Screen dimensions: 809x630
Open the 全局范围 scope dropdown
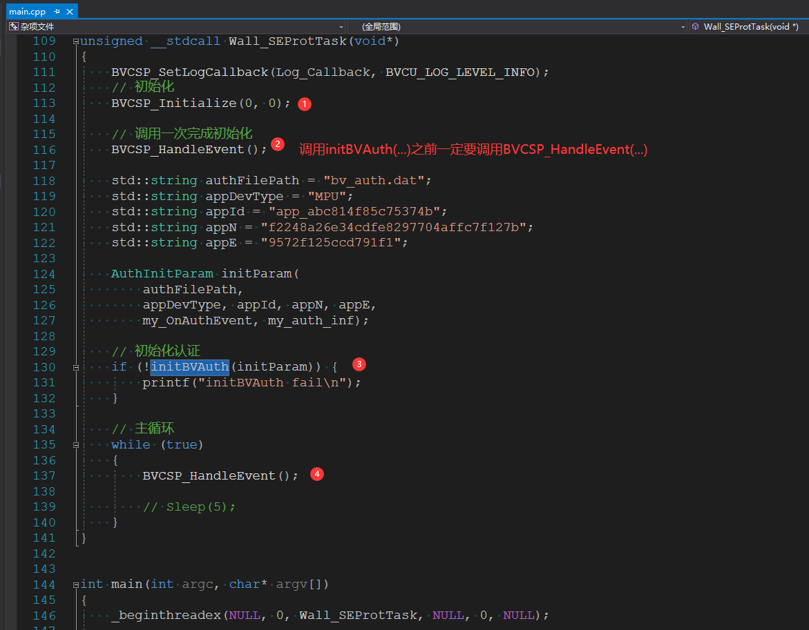click(x=683, y=27)
